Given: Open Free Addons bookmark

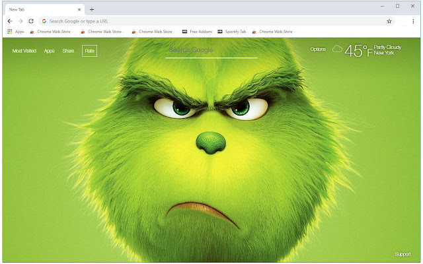Looking at the screenshot, I should point(197,32).
